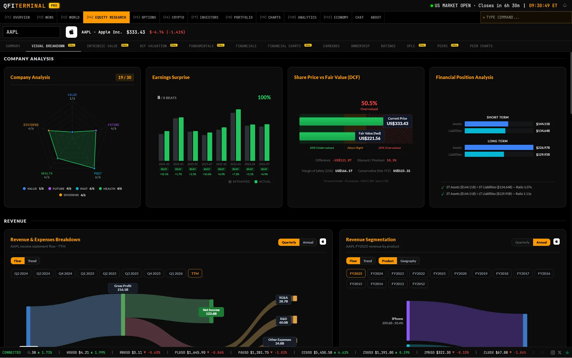Select the TTM period button
The width and height of the screenshot is (572, 358).
point(195,274)
